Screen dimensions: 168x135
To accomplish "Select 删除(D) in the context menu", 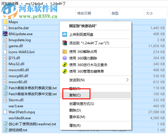I will [x=75, y=110].
